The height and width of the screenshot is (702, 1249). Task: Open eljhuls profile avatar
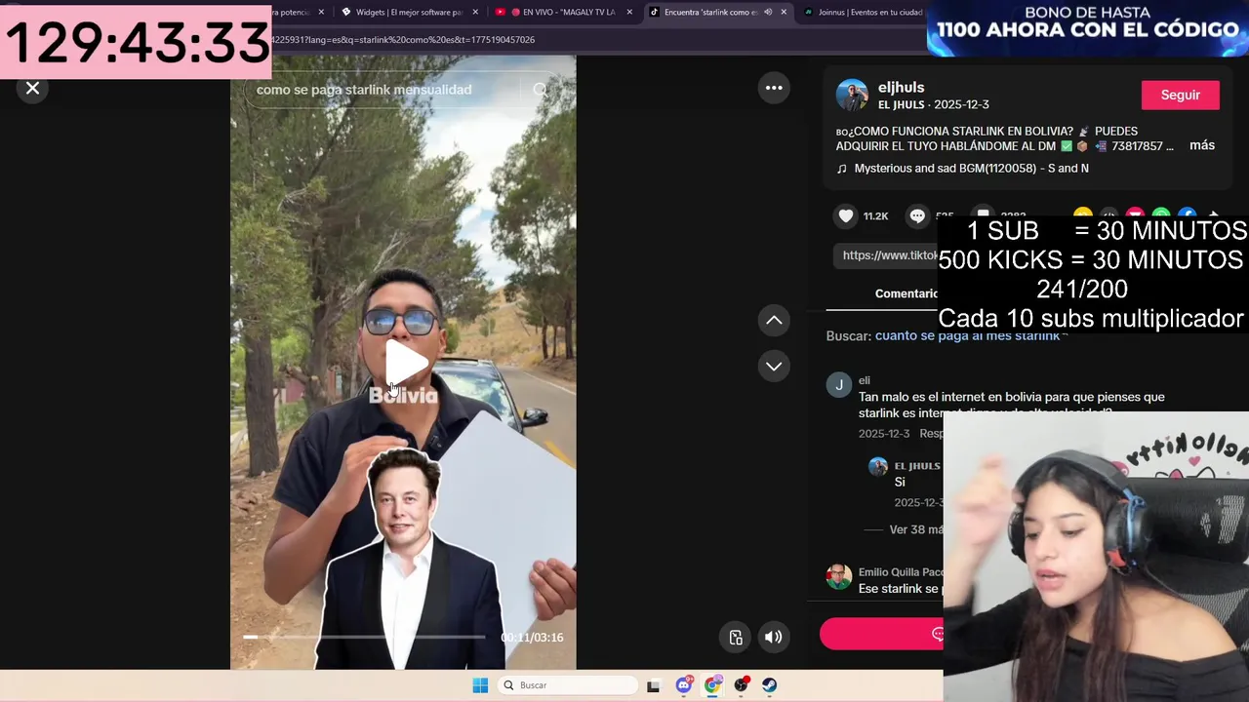pyautogui.click(x=852, y=95)
